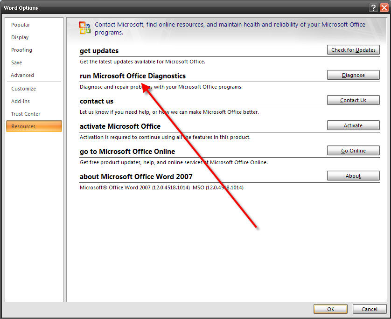Click the 'run Microsoft Office Diagnostics' heading
This screenshot has width=391, height=319.
(x=133, y=76)
